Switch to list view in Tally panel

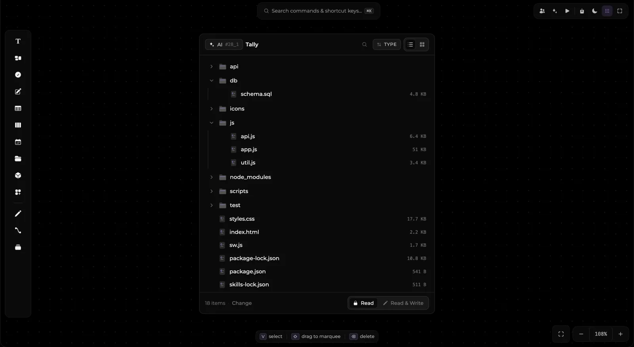(411, 44)
